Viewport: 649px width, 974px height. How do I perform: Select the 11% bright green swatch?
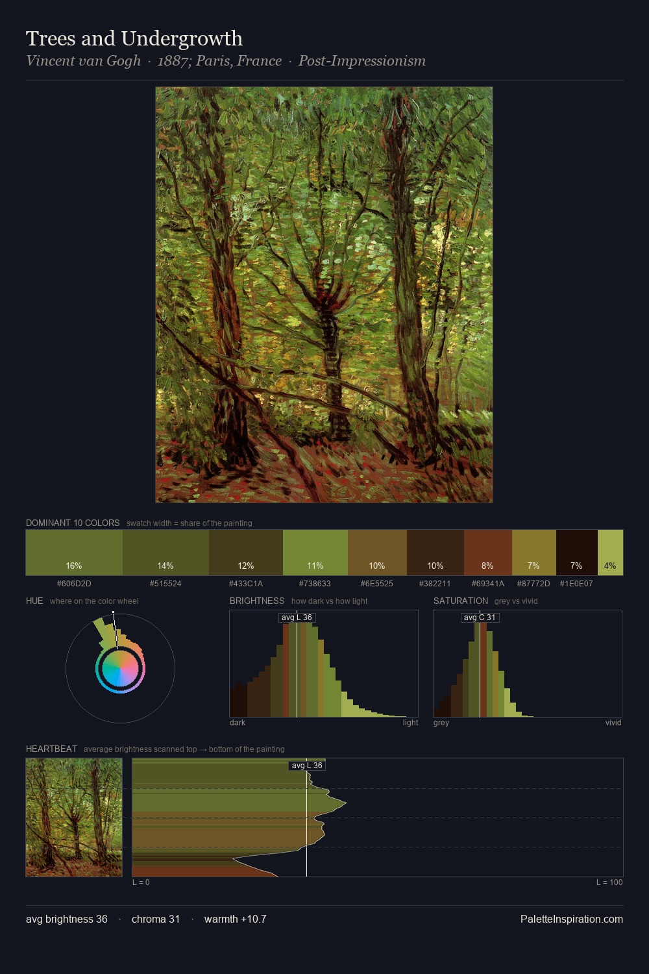click(315, 553)
